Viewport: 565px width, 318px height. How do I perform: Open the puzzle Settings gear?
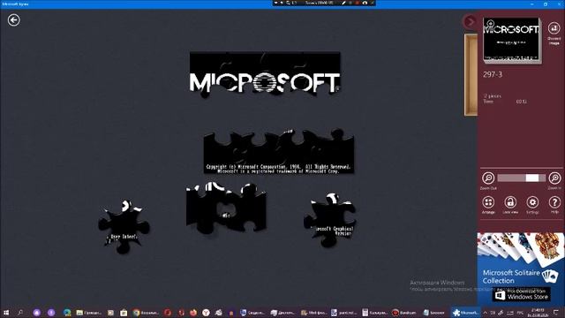532,202
